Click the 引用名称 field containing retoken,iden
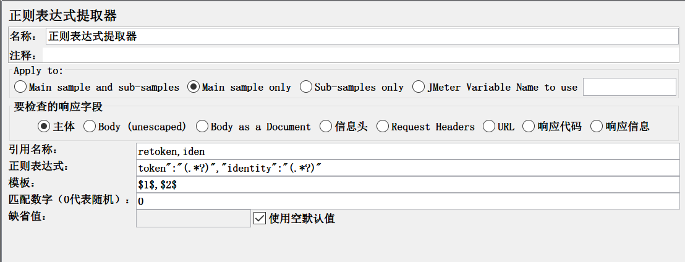685x262 pixels. tap(407, 151)
